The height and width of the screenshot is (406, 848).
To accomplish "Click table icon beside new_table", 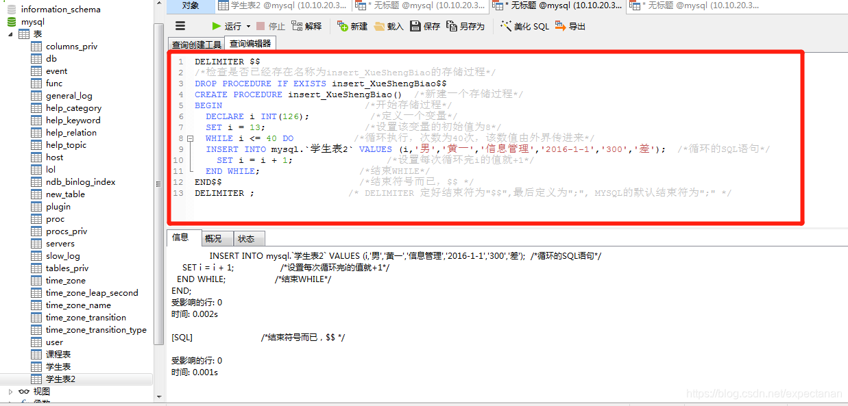I will pos(36,194).
